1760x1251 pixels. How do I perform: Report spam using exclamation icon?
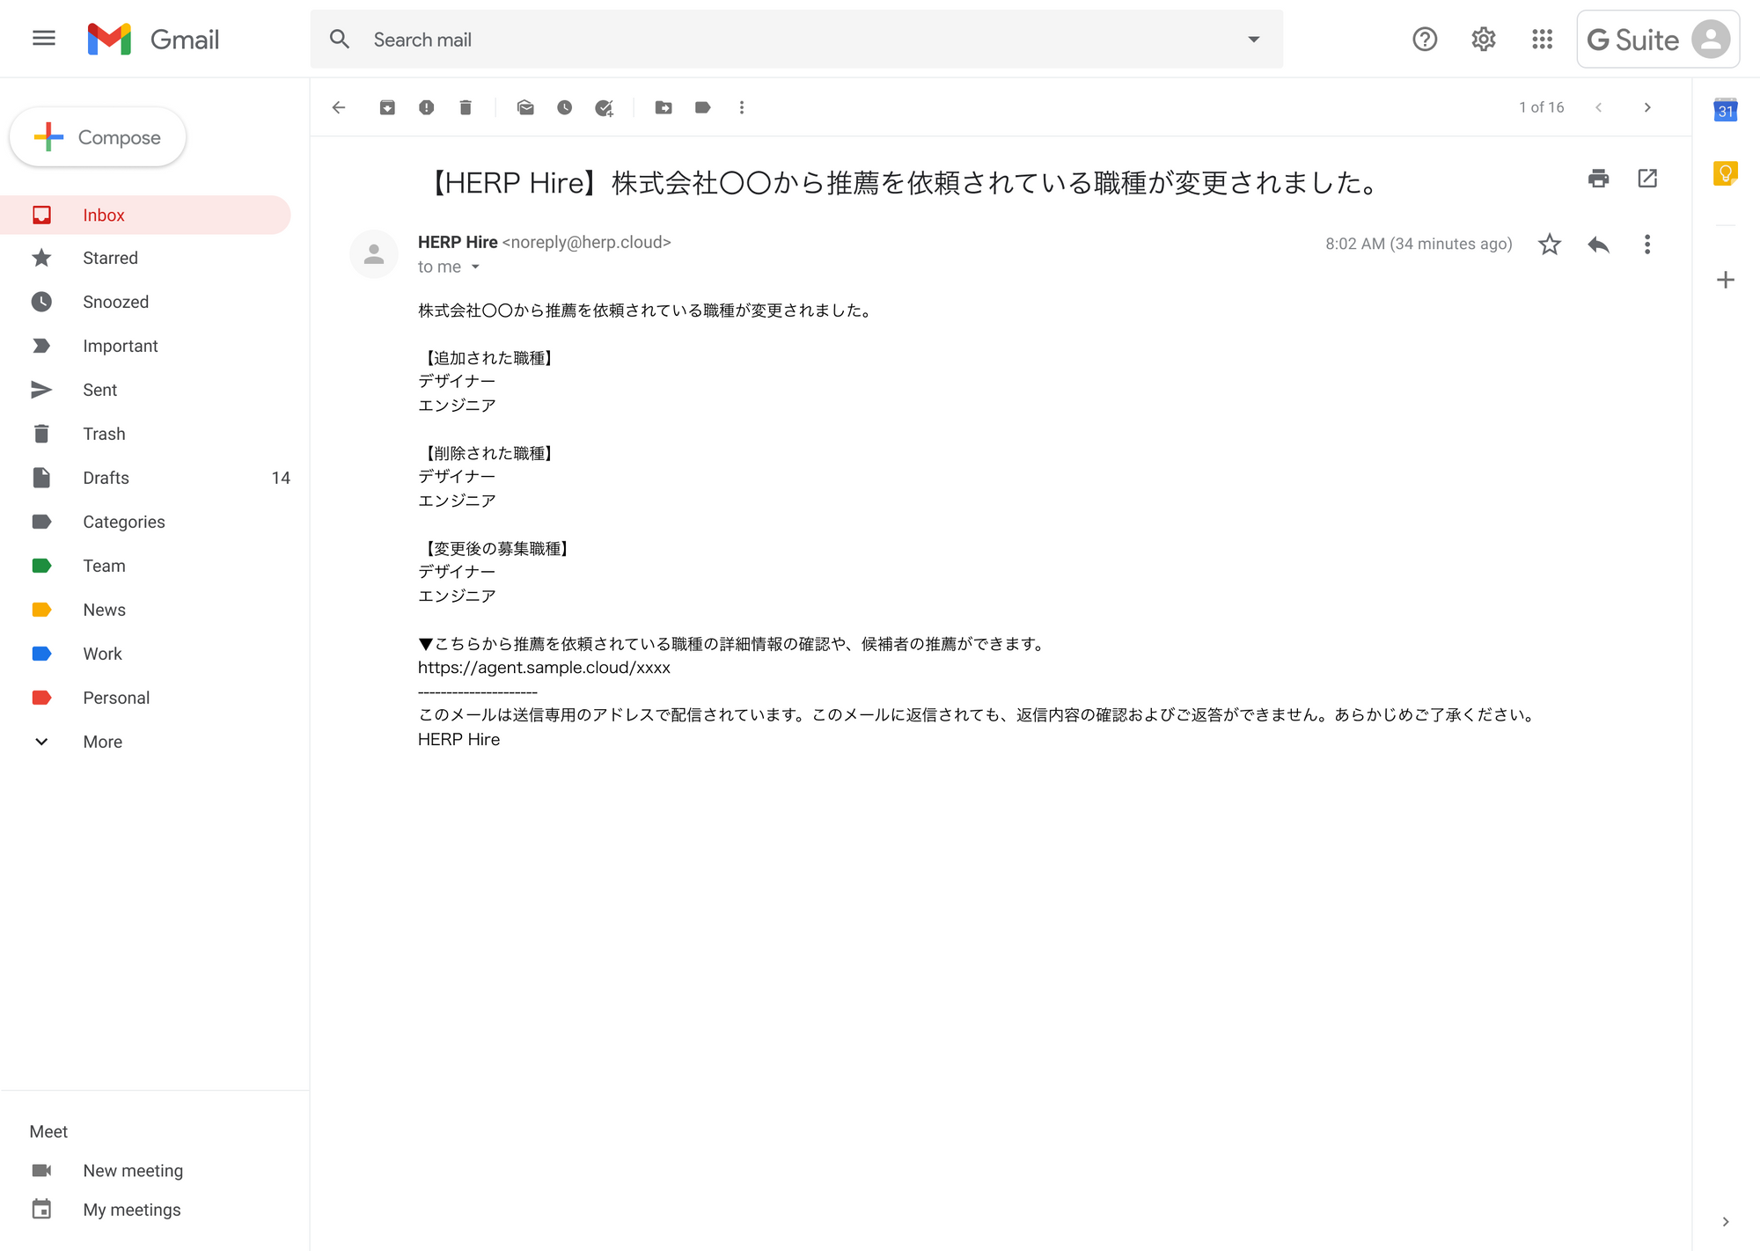(x=426, y=107)
